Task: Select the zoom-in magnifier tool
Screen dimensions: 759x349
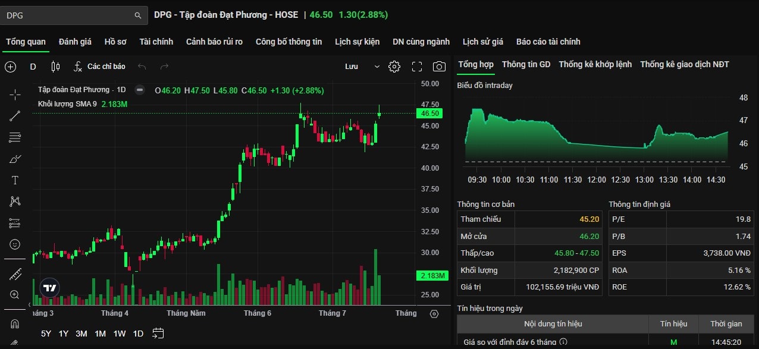Action: [x=15, y=294]
